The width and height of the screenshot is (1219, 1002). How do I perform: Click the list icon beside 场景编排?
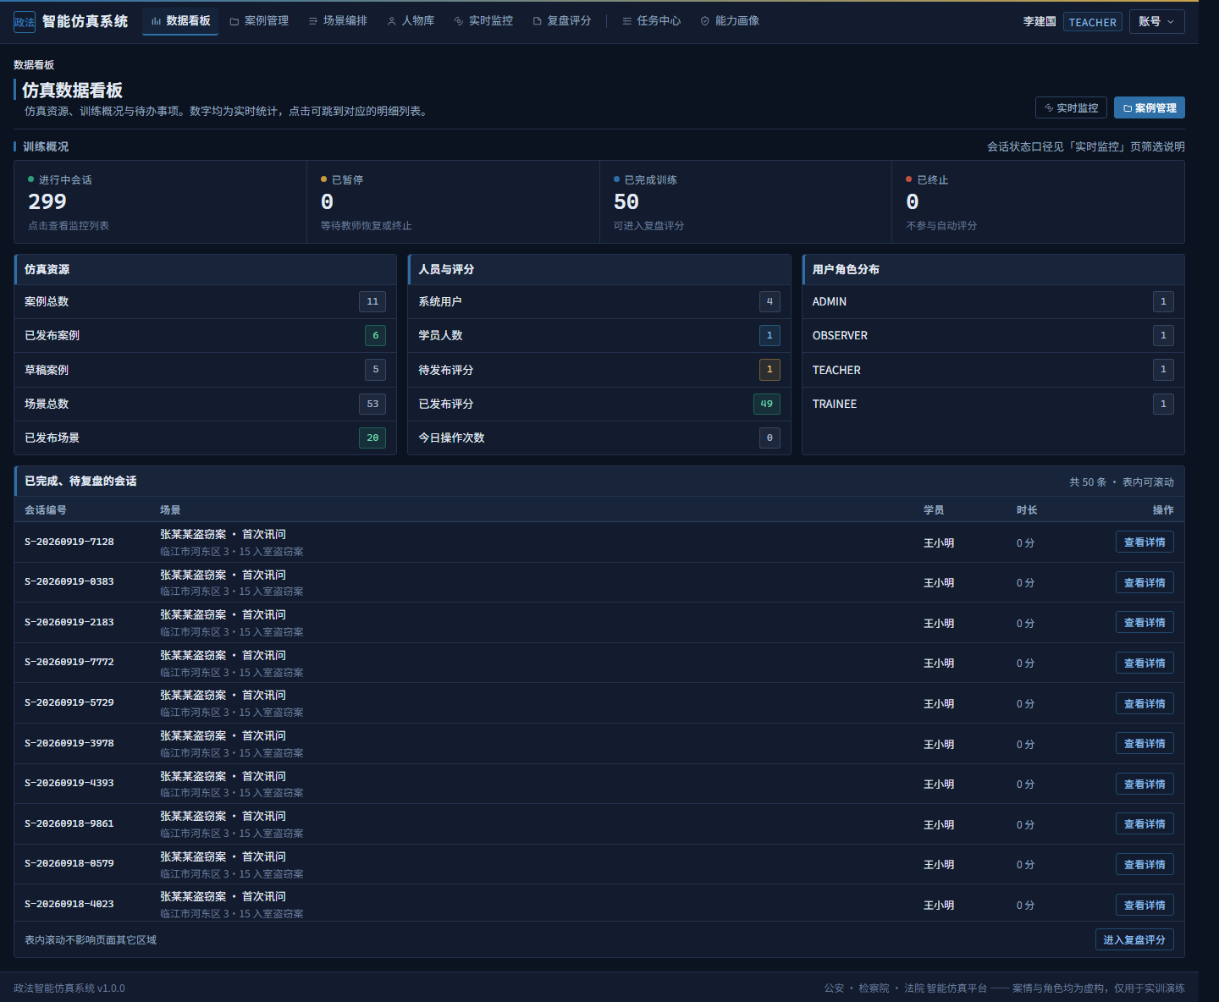pos(313,21)
